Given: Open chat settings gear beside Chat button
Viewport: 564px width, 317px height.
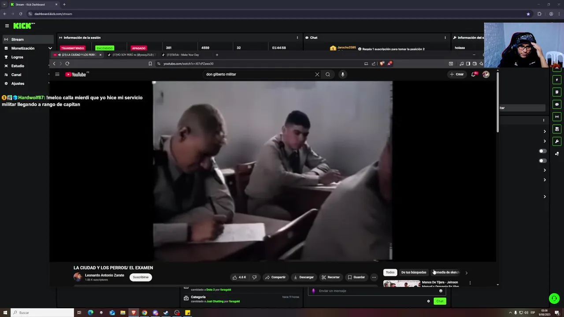Looking at the screenshot, I should point(428,301).
